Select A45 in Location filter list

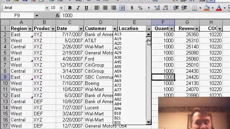[x=118, y=62]
